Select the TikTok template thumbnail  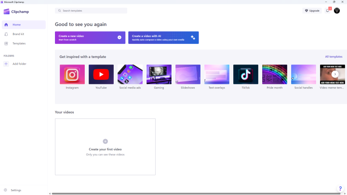point(246,74)
